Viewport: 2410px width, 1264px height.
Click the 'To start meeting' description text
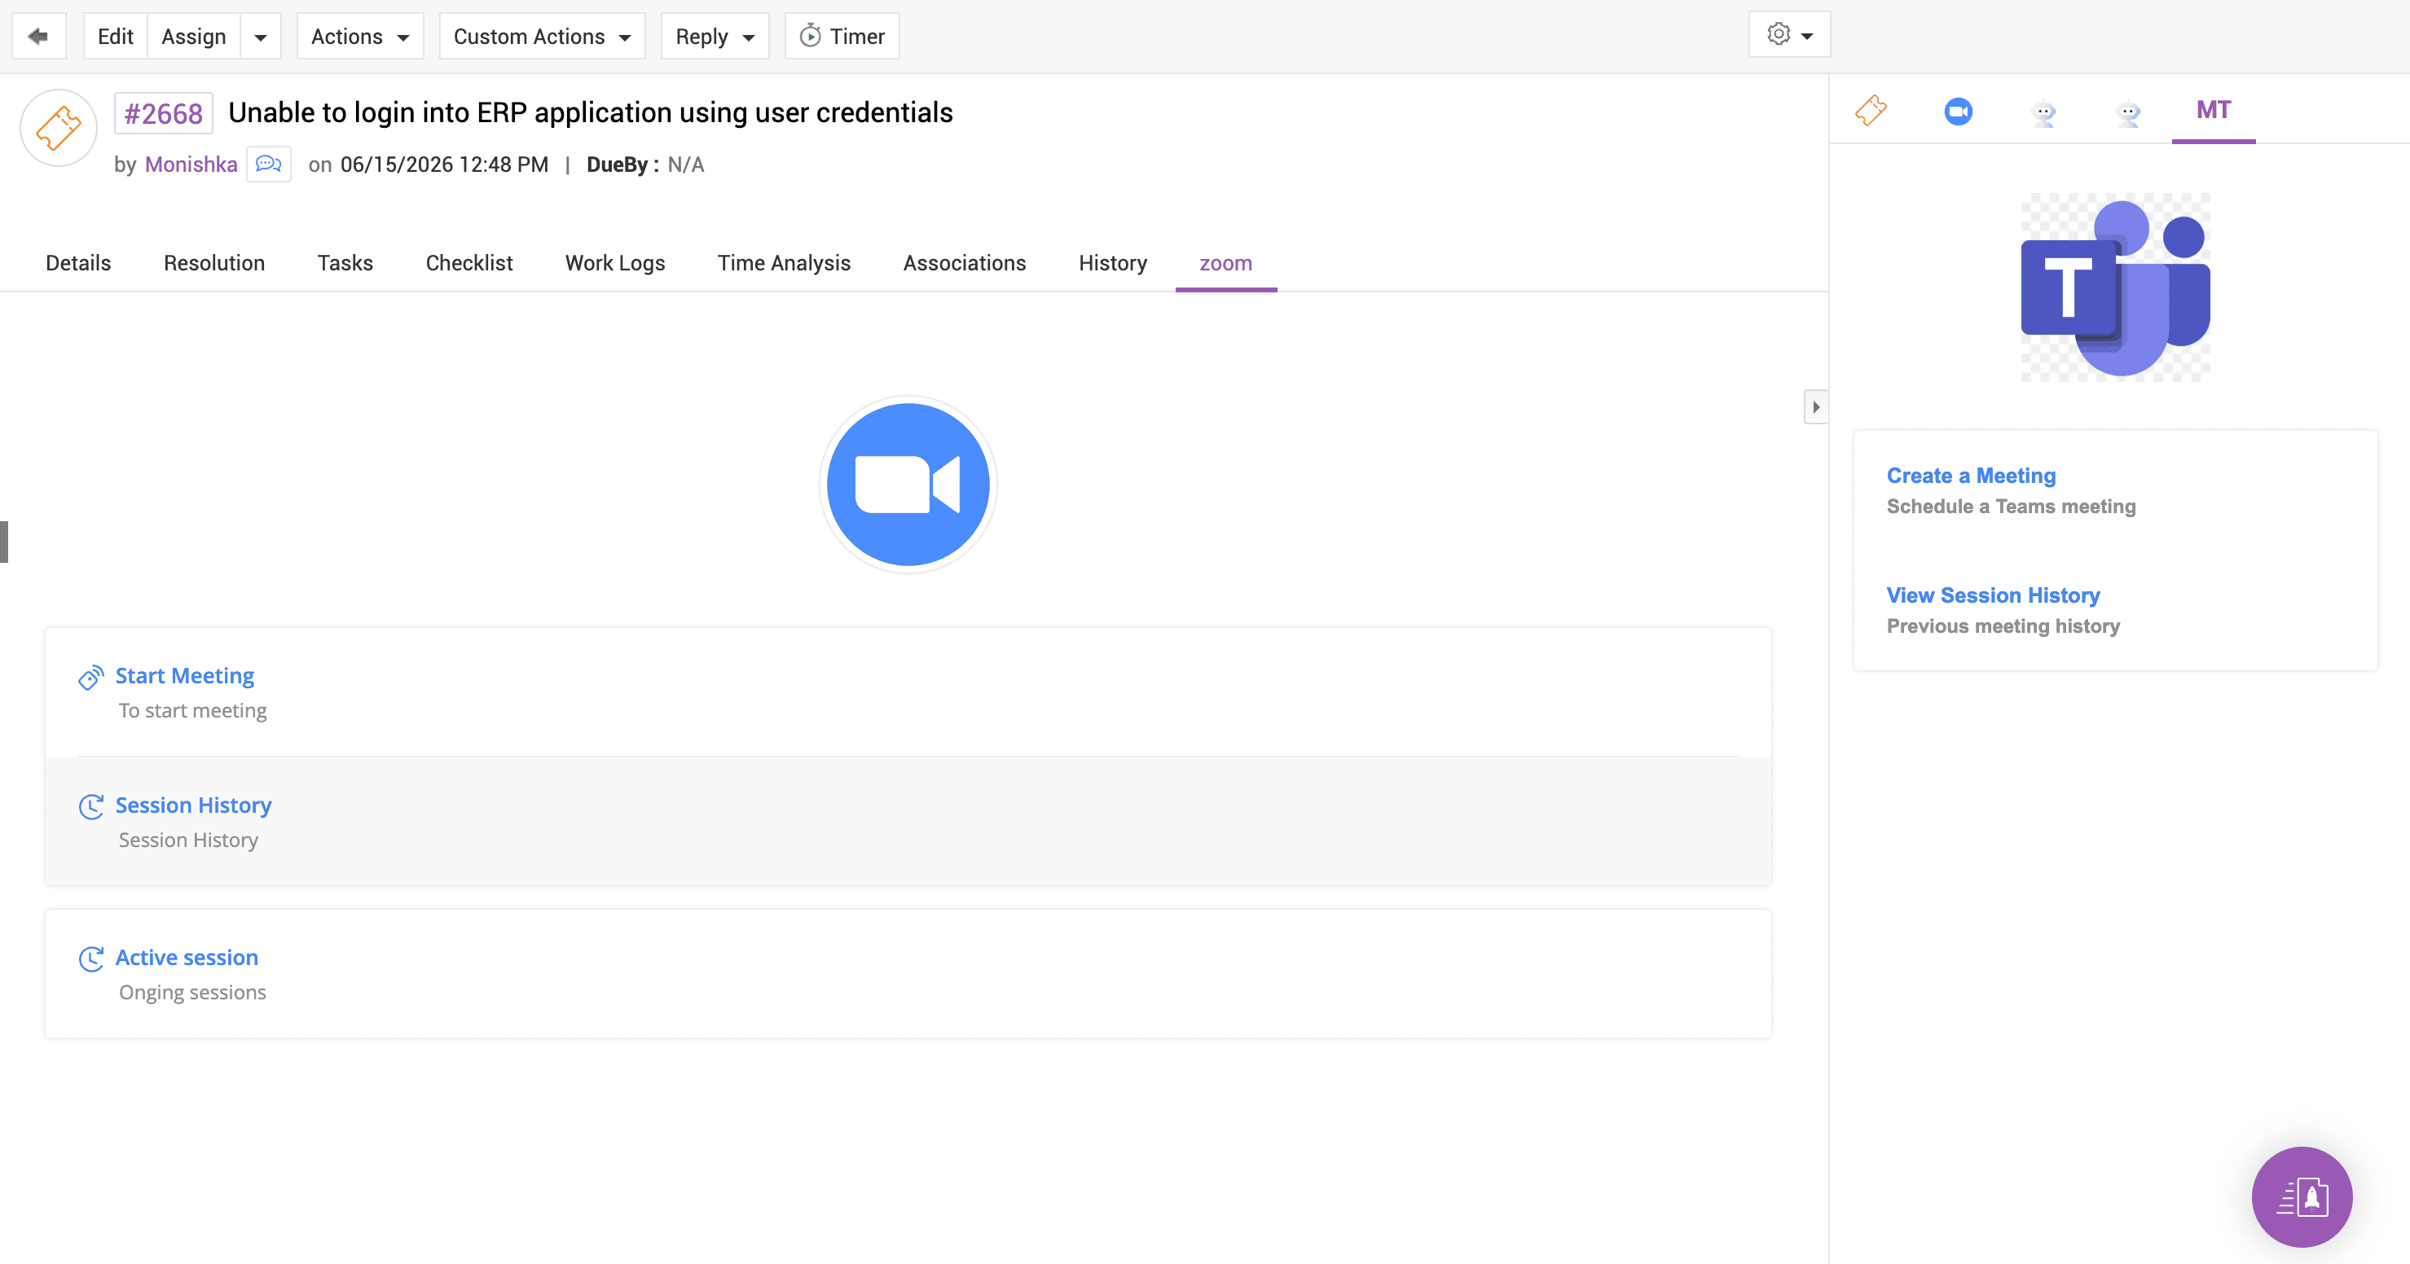pyautogui.click(x=193, y=710)
